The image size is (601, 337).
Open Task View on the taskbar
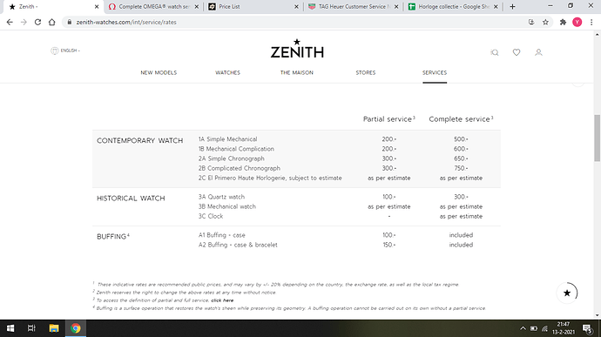pos(31,328)
